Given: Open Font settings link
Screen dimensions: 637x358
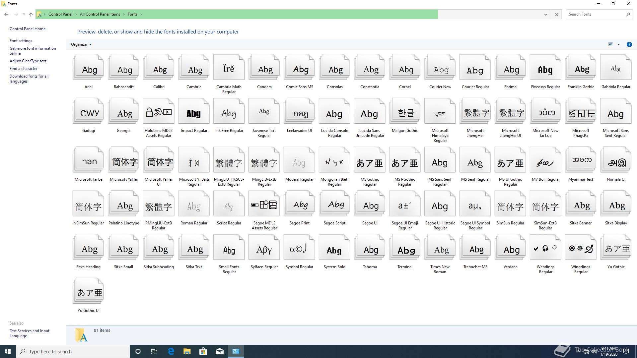Looking at the screenshot, I should pyautogui.click(x=21, y=41).
